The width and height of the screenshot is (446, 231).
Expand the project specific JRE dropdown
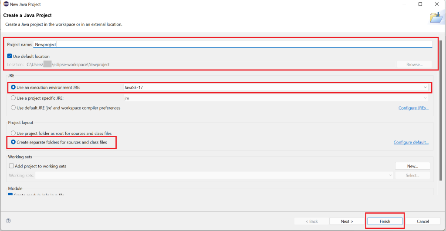click(x=275, y=98)
